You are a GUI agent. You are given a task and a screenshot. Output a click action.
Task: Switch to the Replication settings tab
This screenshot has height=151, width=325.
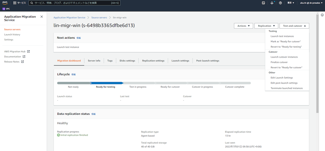click(153, 61)
